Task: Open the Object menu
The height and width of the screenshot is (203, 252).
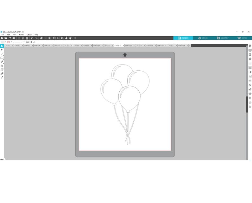Action: (x=29, y=35)
